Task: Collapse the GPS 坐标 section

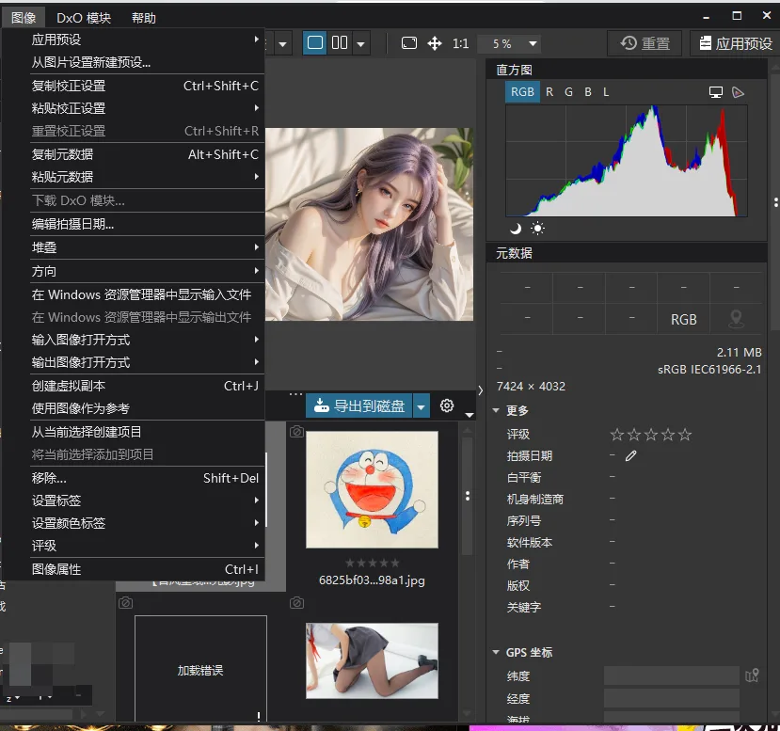Action: pos(496,652)
